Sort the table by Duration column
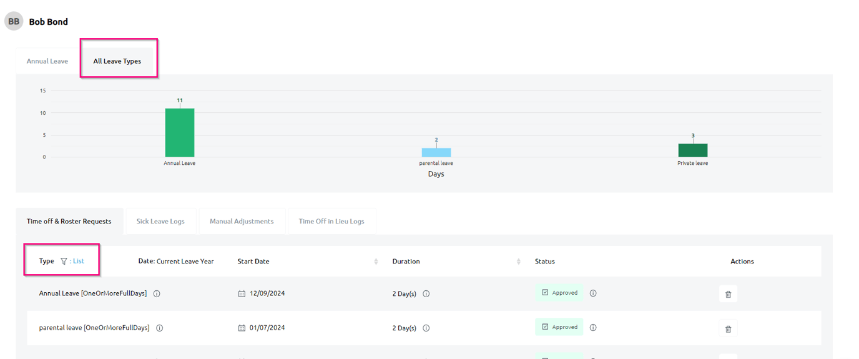 click(518, 261)
